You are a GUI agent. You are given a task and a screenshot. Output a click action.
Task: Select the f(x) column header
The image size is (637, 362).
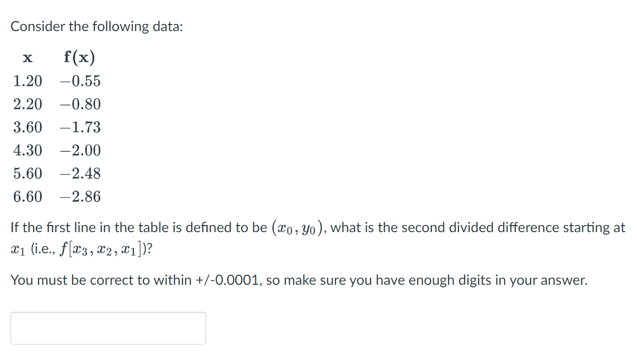pyautogui.click(x=79, y=57)
